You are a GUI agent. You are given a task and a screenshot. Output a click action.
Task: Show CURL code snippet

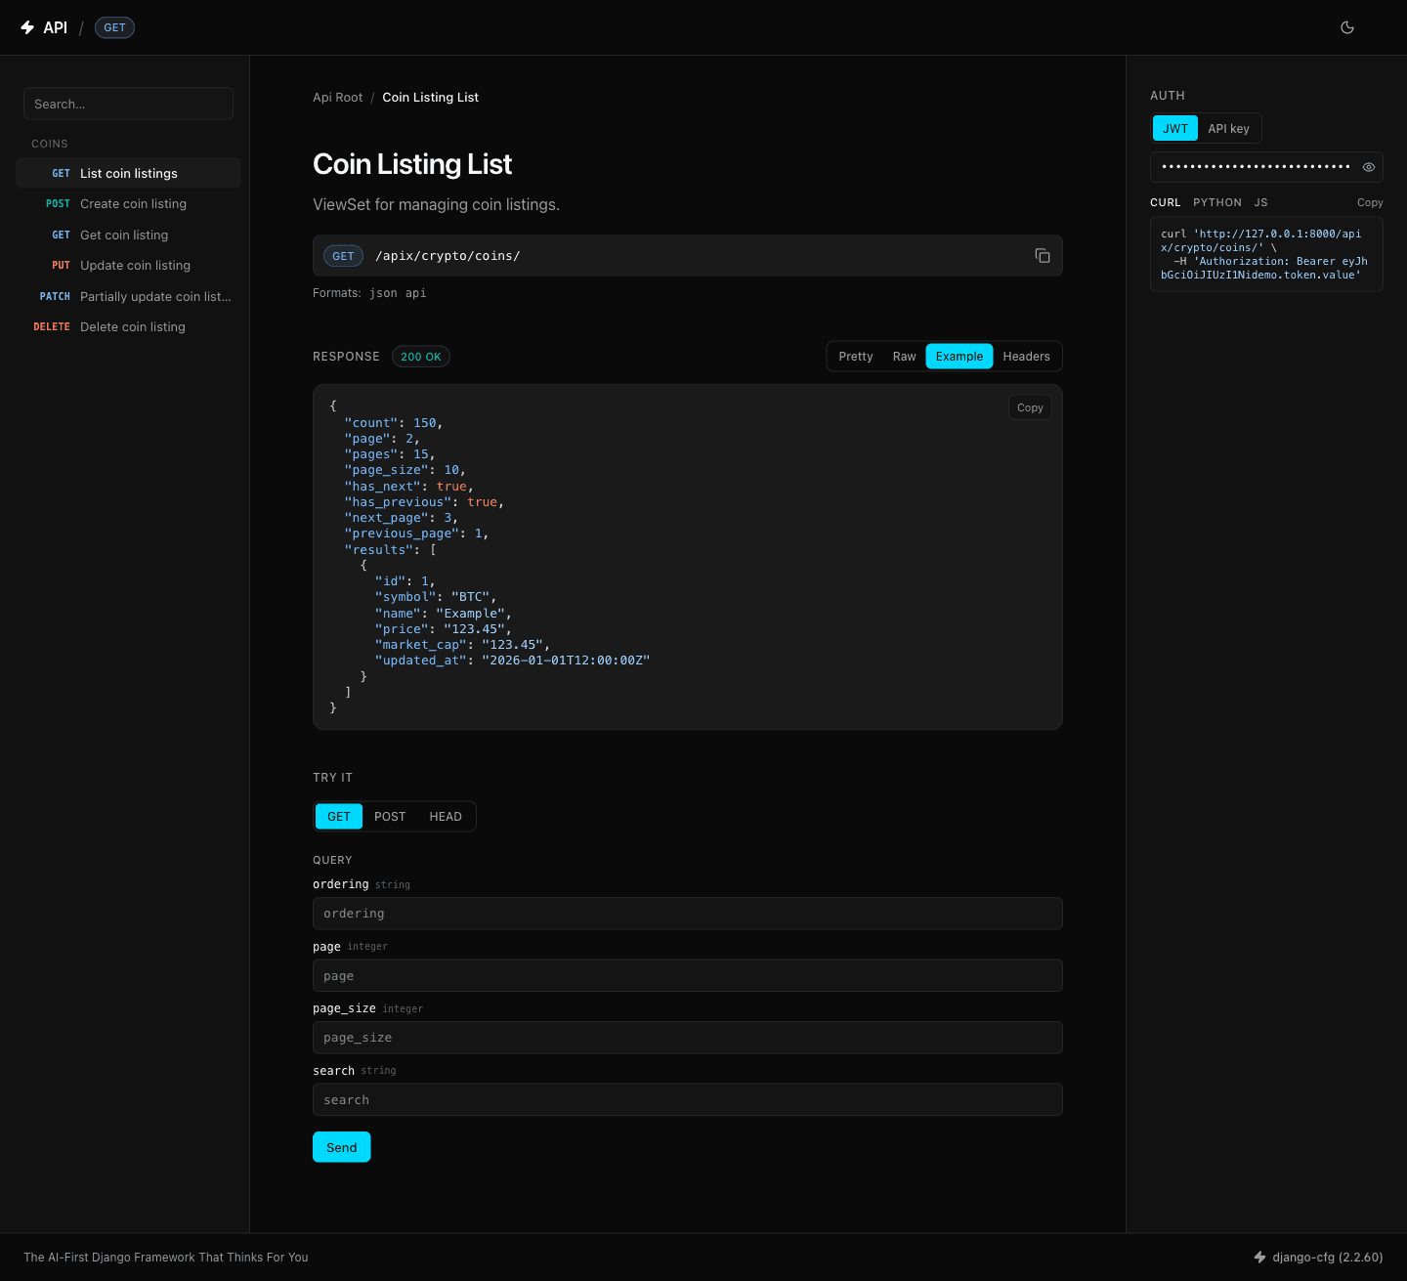(1166, 203)
